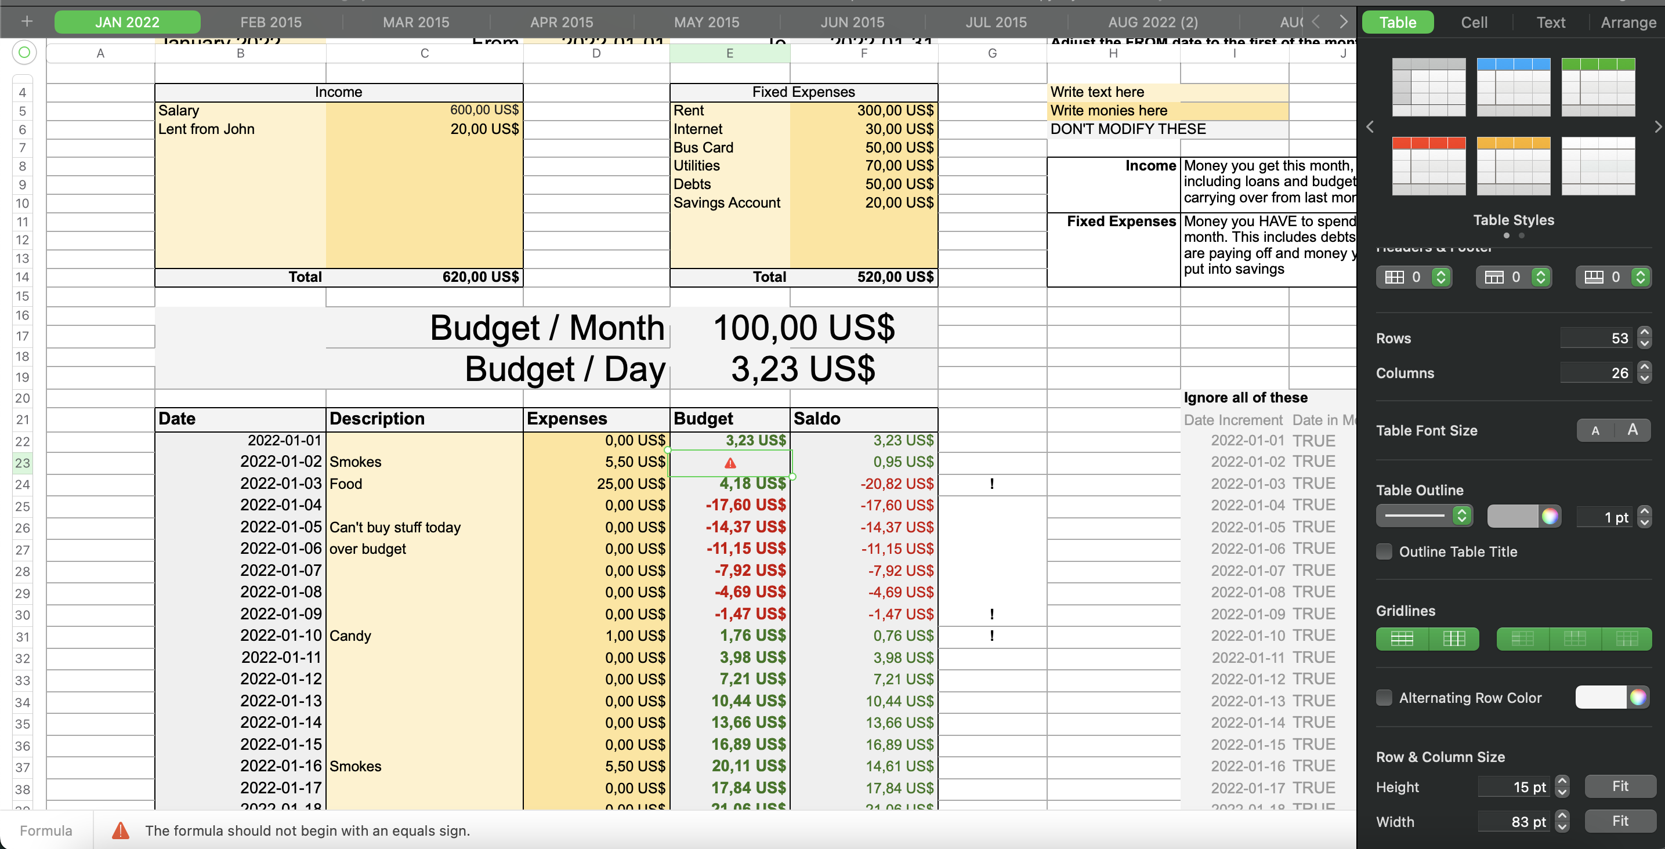Click the table select handle circle
This screenshot has width=1665, height=849.
point(24,52)
